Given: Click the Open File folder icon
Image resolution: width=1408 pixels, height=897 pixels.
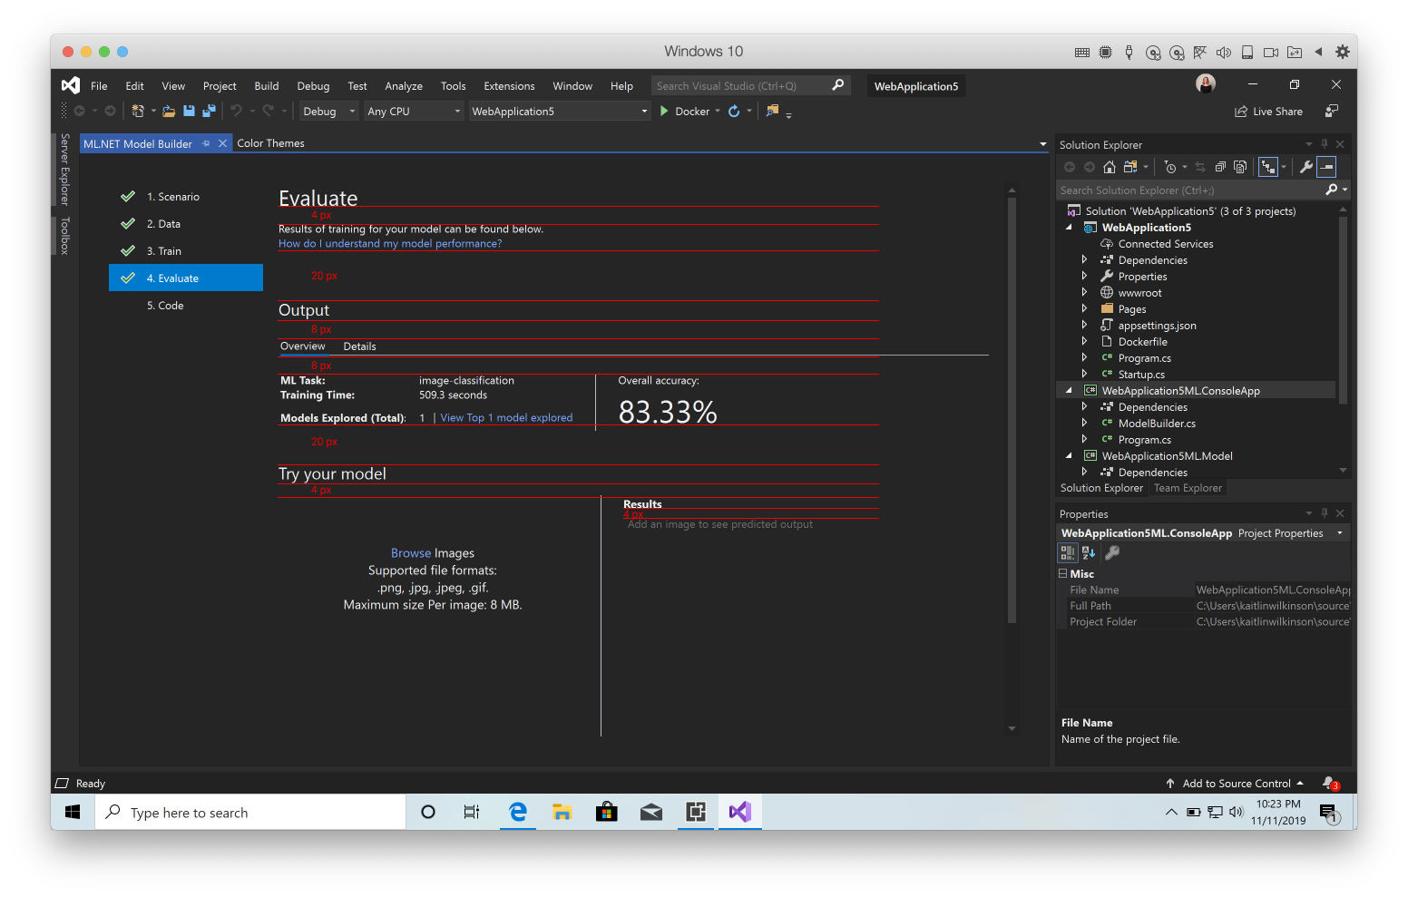Looking at the screenshot, I should (x=169, y=111).
